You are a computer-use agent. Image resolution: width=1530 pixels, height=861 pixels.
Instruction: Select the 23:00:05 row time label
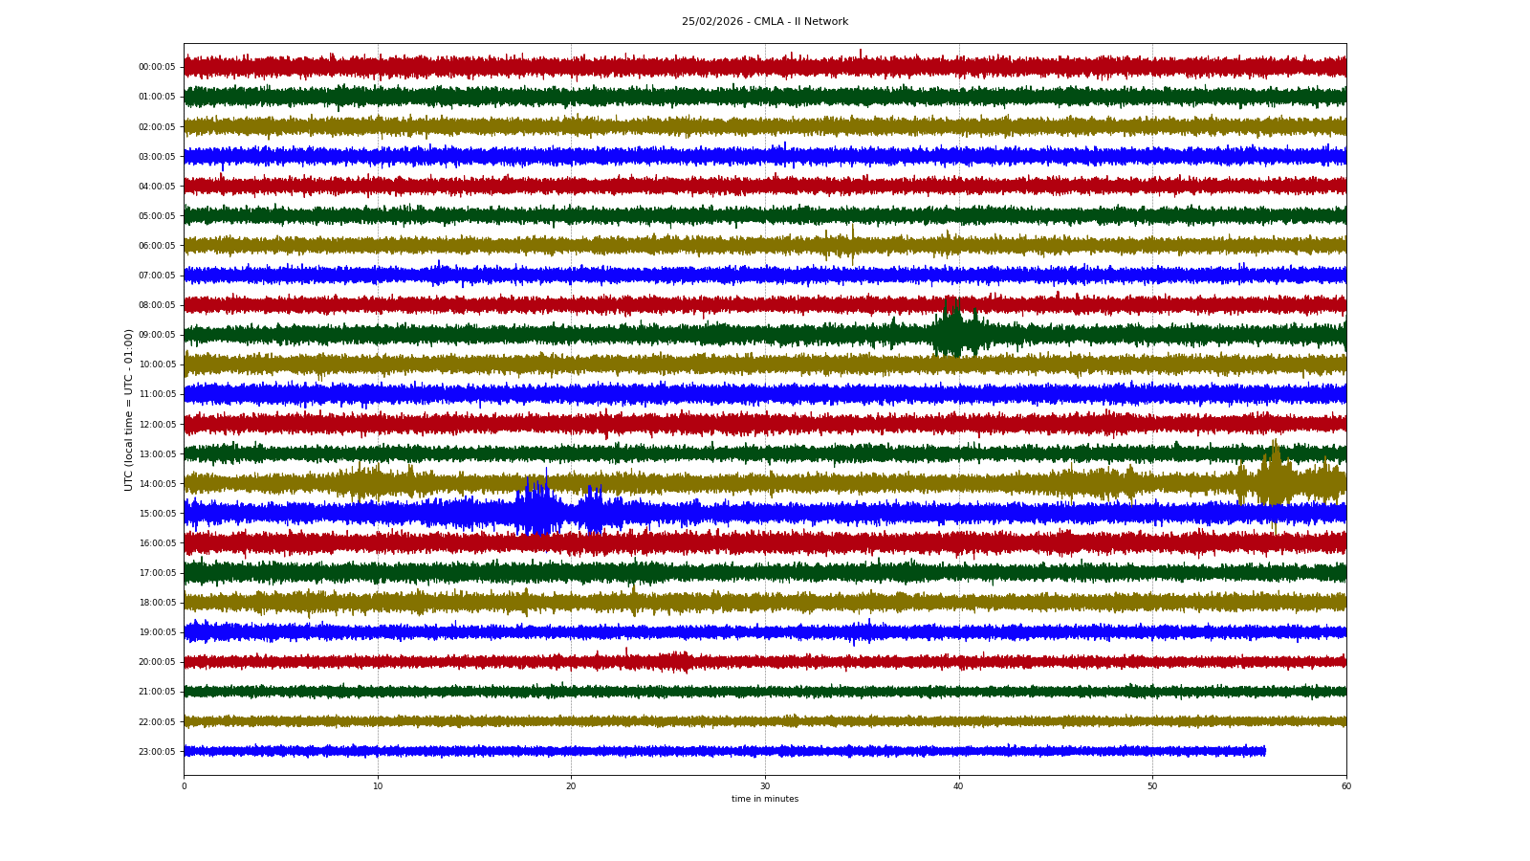[x=157, y=752]
